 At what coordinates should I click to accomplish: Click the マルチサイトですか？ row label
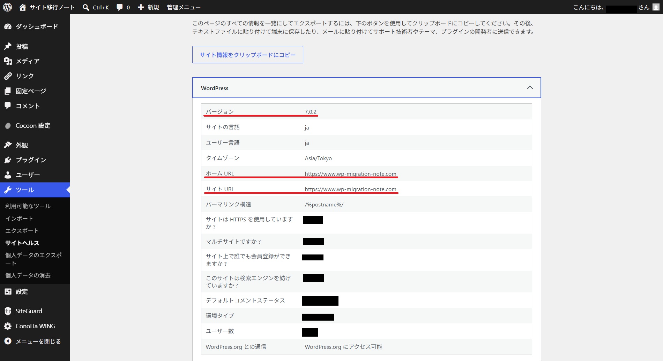pos(233,241)
